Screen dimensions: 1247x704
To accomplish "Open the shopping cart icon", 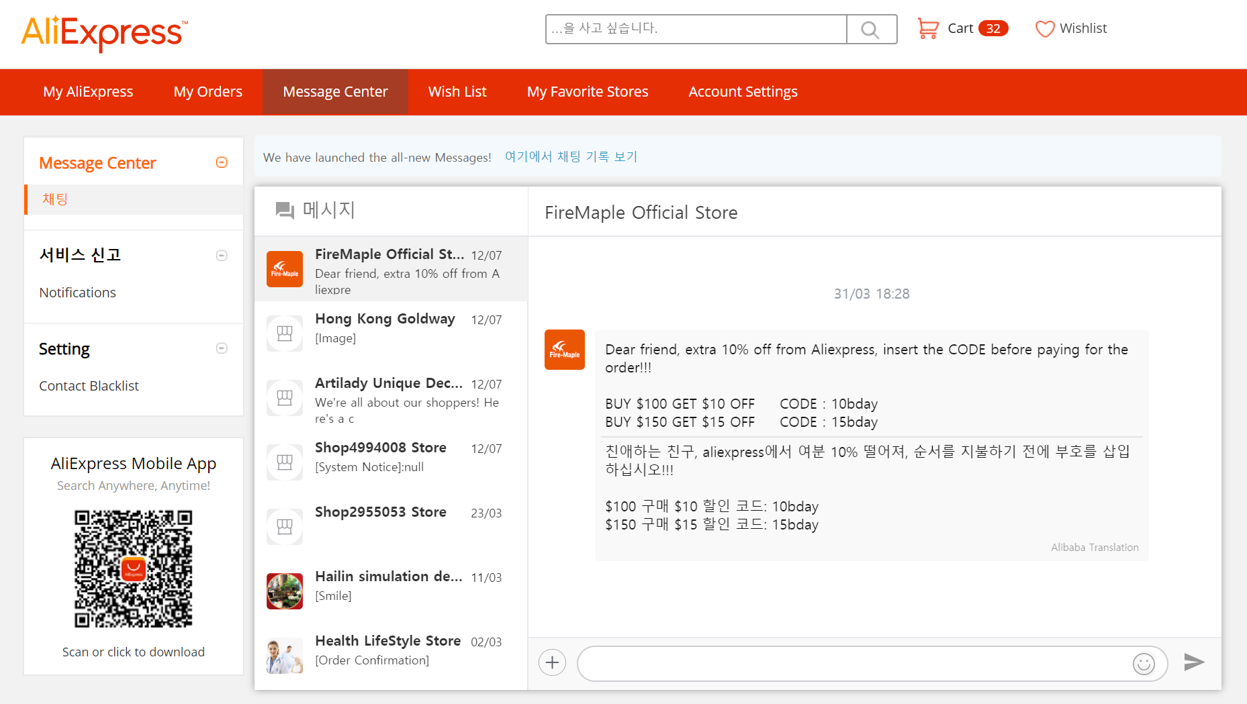I will point(928,28).
